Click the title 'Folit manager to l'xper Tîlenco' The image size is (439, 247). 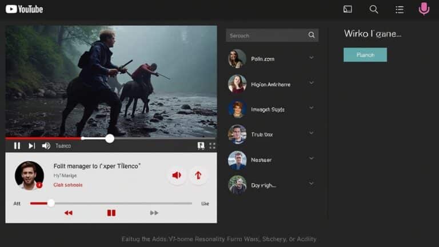(x=97, y=166)
